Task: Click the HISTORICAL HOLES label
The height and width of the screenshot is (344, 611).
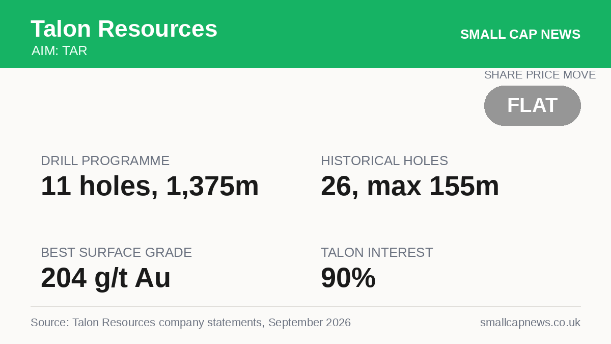Action: (x=384, y=161)
